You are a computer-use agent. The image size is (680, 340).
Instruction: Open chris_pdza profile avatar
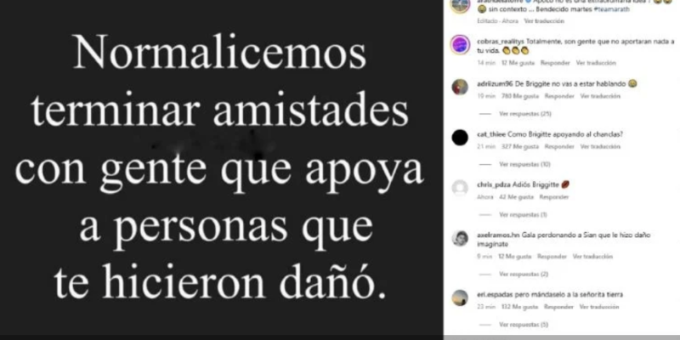[x=460, y=188]
